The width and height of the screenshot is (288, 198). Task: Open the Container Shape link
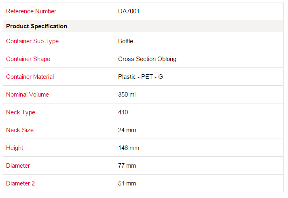tap(28, 59)
